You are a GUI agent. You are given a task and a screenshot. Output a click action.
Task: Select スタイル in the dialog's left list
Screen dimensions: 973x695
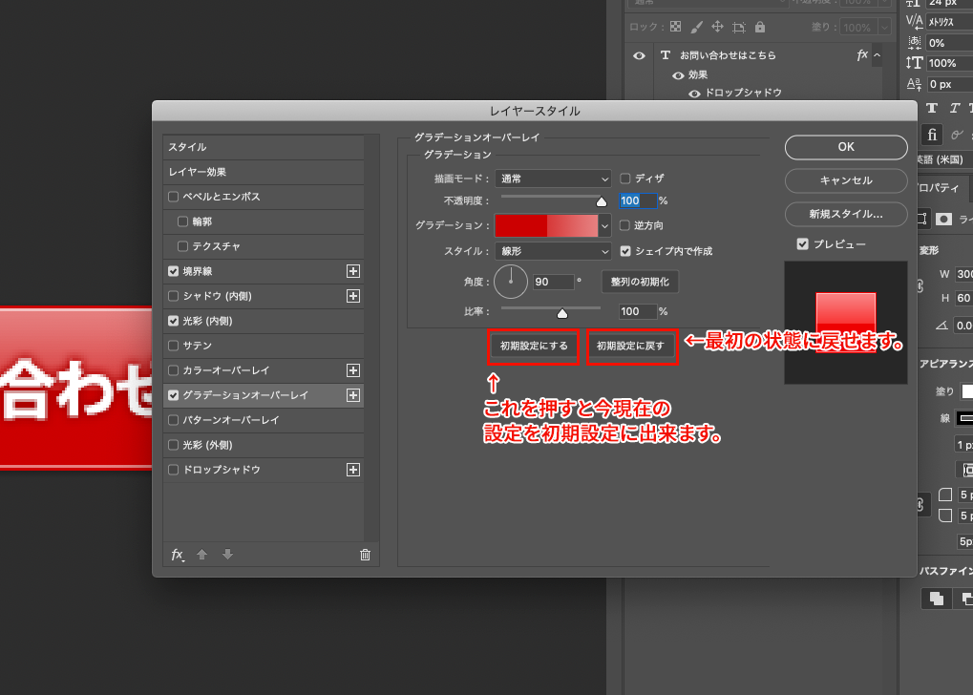click(x=264, y=147)
